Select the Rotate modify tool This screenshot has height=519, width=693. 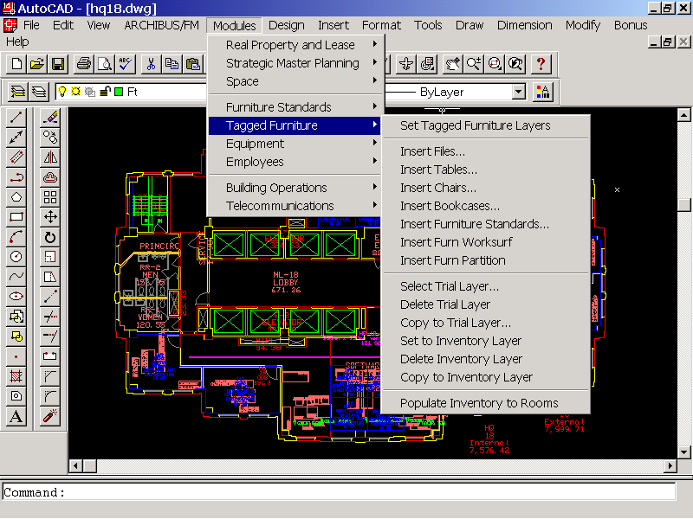(50, 236)
